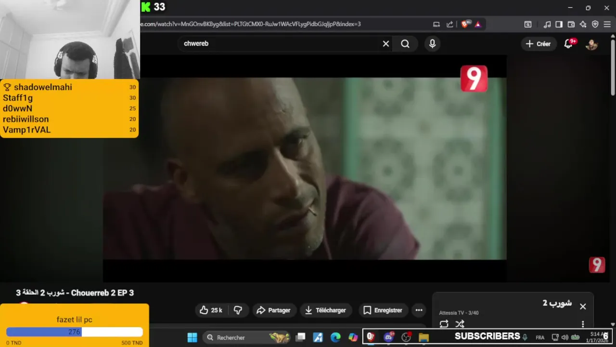Open the browser hamburger main menu

click(x=607, y=24)
